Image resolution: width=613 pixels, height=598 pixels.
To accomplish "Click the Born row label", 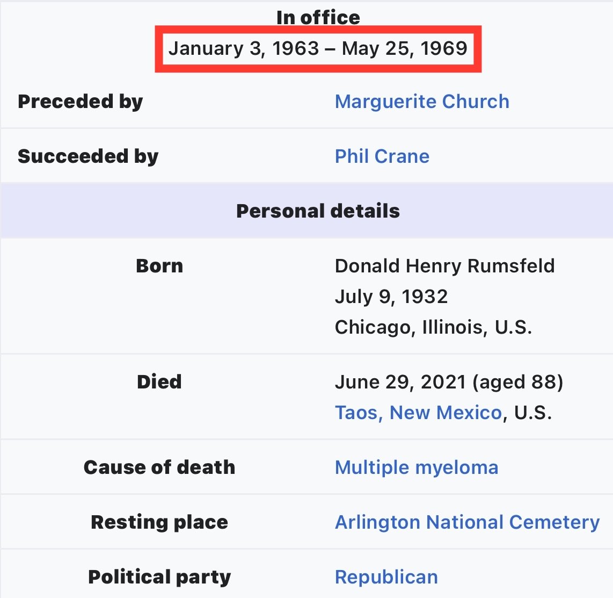I will tap(159, 266).
